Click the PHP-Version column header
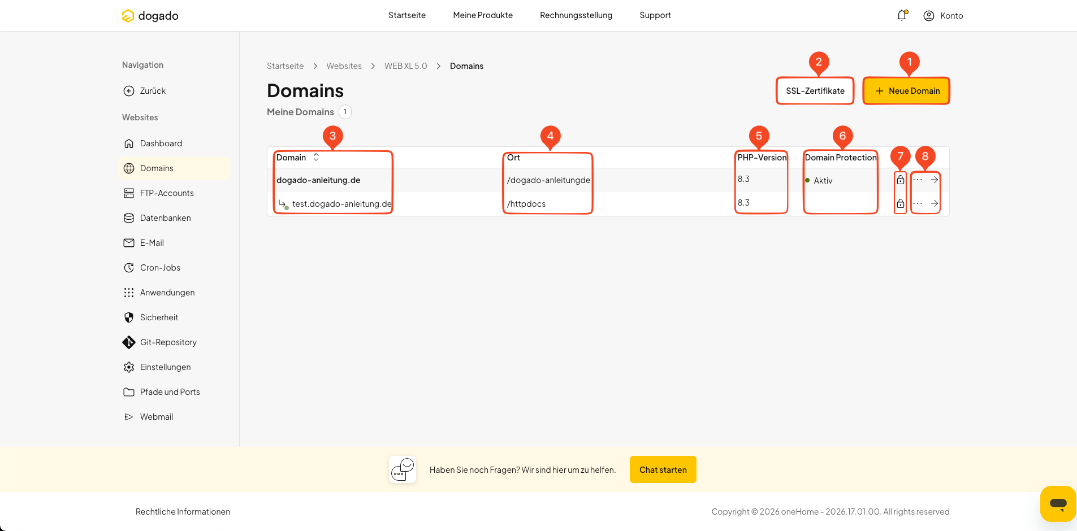 762,158
